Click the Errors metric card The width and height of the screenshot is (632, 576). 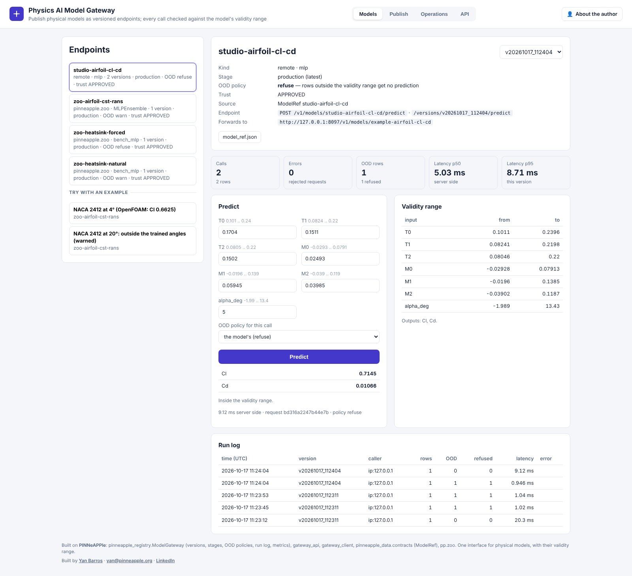318,173
